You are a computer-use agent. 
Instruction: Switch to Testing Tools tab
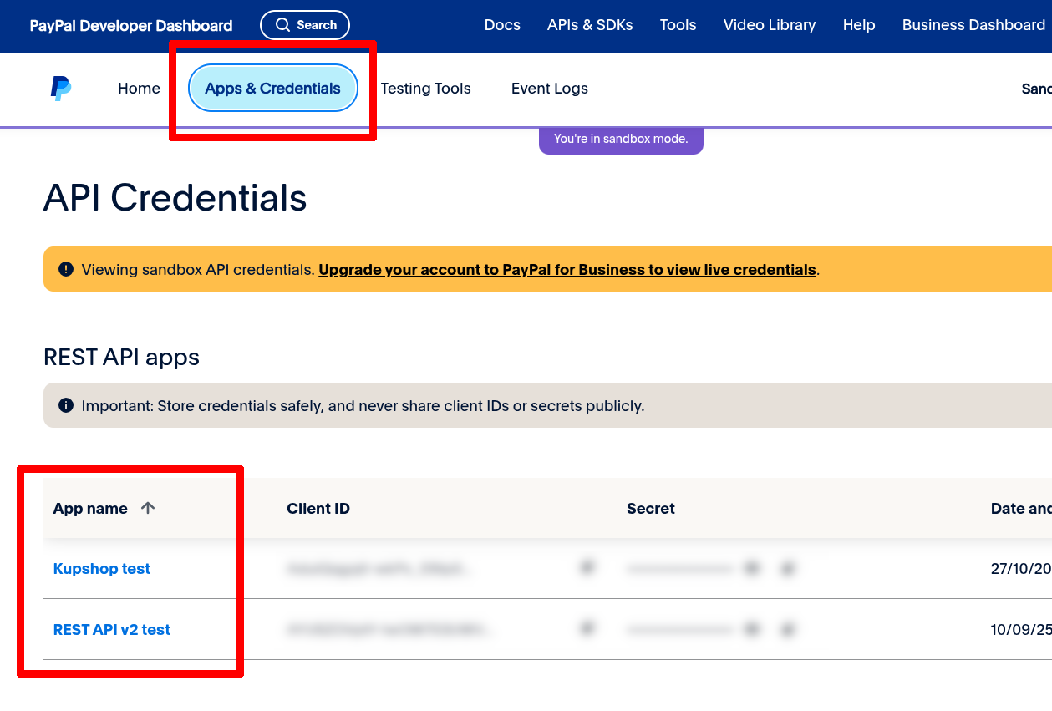(x=426, y=89)
